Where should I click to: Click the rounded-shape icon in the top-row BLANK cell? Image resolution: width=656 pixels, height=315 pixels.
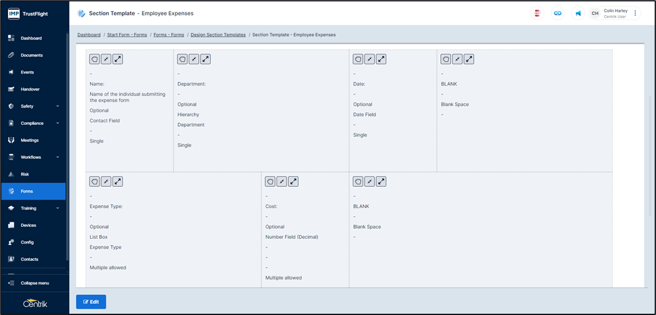pyautogui.click(x=446, y=59)
